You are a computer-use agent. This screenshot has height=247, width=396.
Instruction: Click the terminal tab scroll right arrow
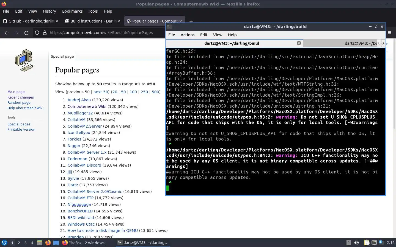(383, 43)
